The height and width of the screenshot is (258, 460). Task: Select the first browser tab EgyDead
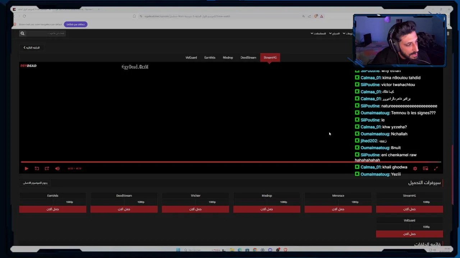tap(32, 9)
